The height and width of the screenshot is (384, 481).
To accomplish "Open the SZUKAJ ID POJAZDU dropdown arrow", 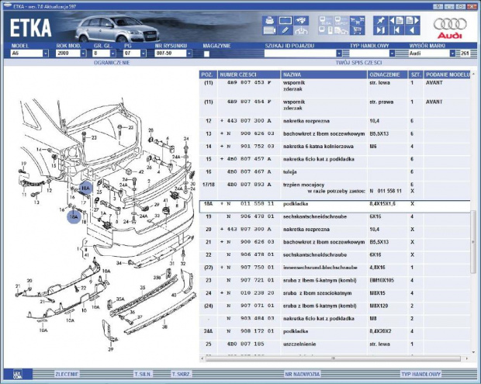I will click(x=339, y=54).
